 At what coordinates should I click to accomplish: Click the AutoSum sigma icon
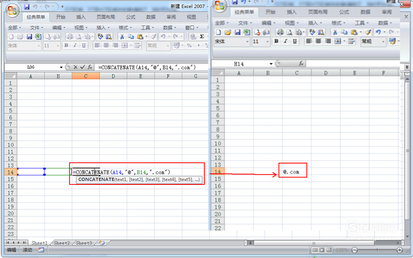click(202, 37)
